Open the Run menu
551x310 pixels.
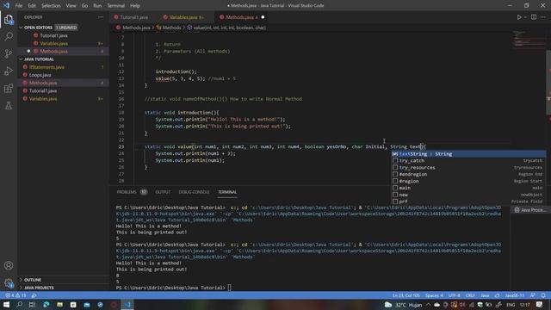97,6
